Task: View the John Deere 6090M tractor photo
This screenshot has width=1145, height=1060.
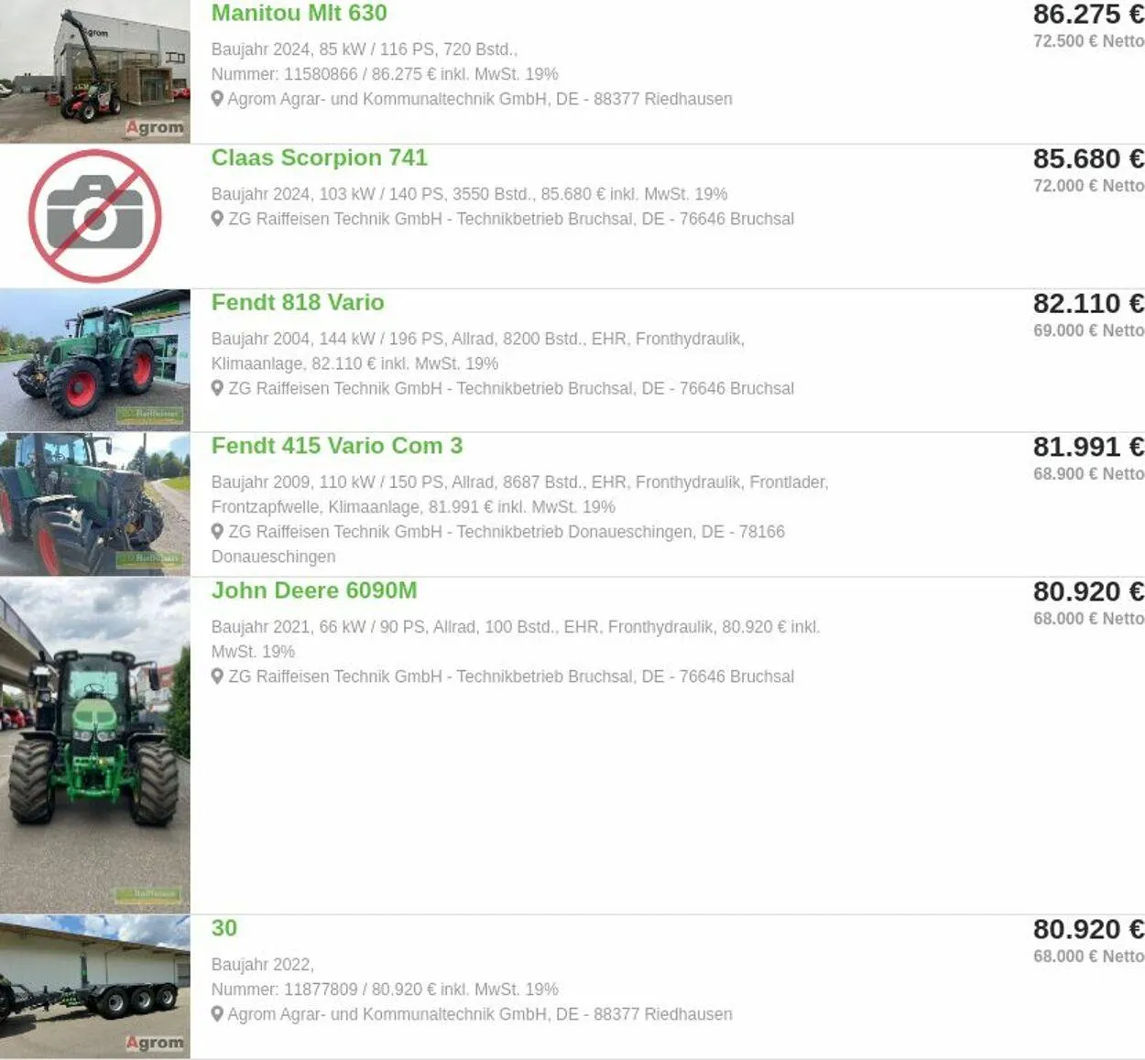Action: click(95, 745)
